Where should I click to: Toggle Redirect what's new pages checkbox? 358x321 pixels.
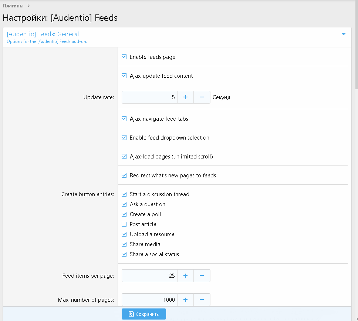[124, 175]
